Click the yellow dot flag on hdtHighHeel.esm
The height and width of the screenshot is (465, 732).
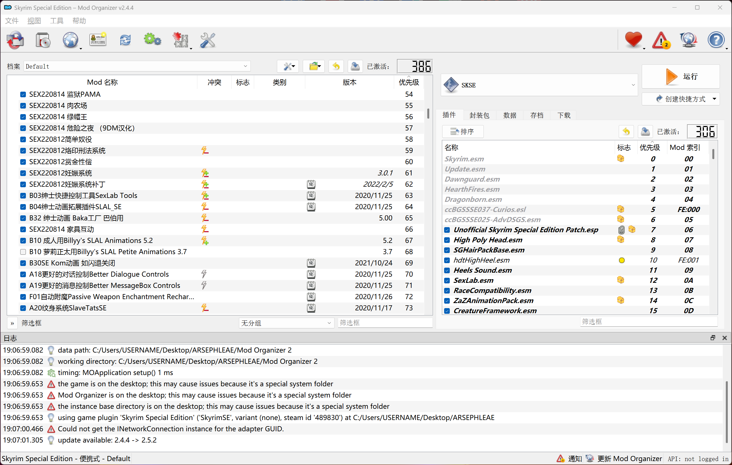click(622, 260)
